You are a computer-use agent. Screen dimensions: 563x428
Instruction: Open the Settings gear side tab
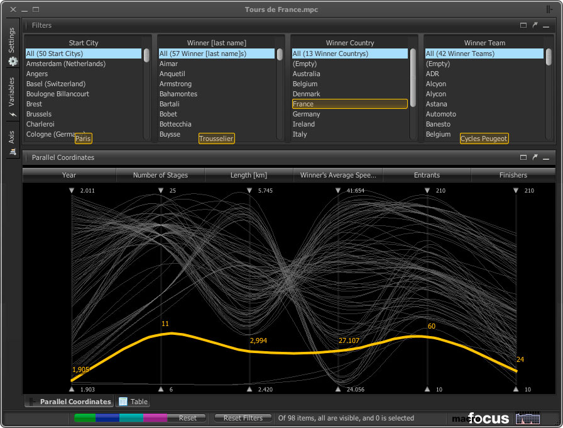click(x=12, y=47)
